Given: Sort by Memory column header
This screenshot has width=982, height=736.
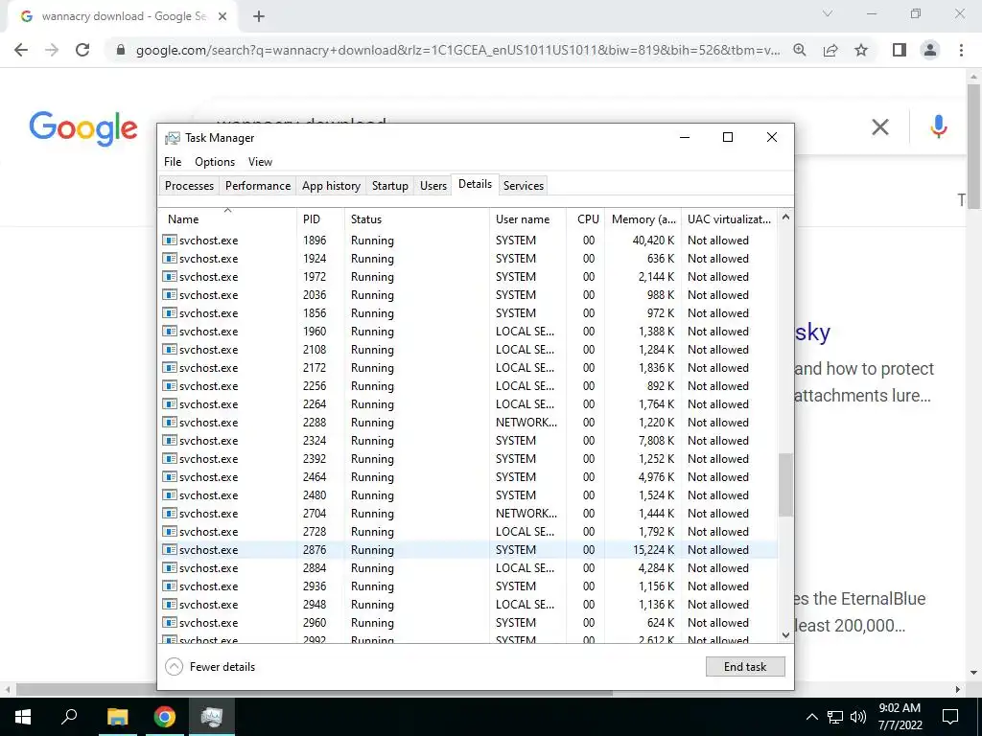Looking at the screenshot, I should point(643,219).
